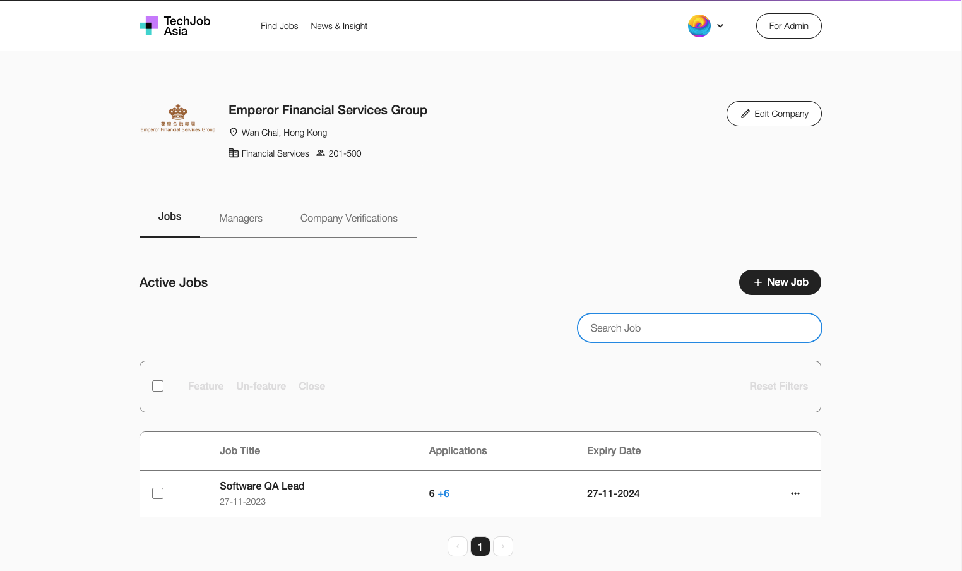This screenshot has width=962, height=571.
Task: Select page 1 in pagination
Action: pyautogui.click(x=480, y=546)
